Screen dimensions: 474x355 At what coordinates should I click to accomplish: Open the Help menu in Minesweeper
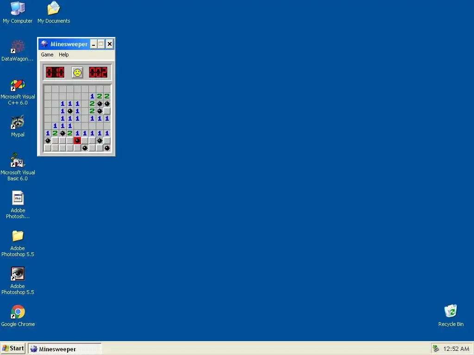coord(63,55)
